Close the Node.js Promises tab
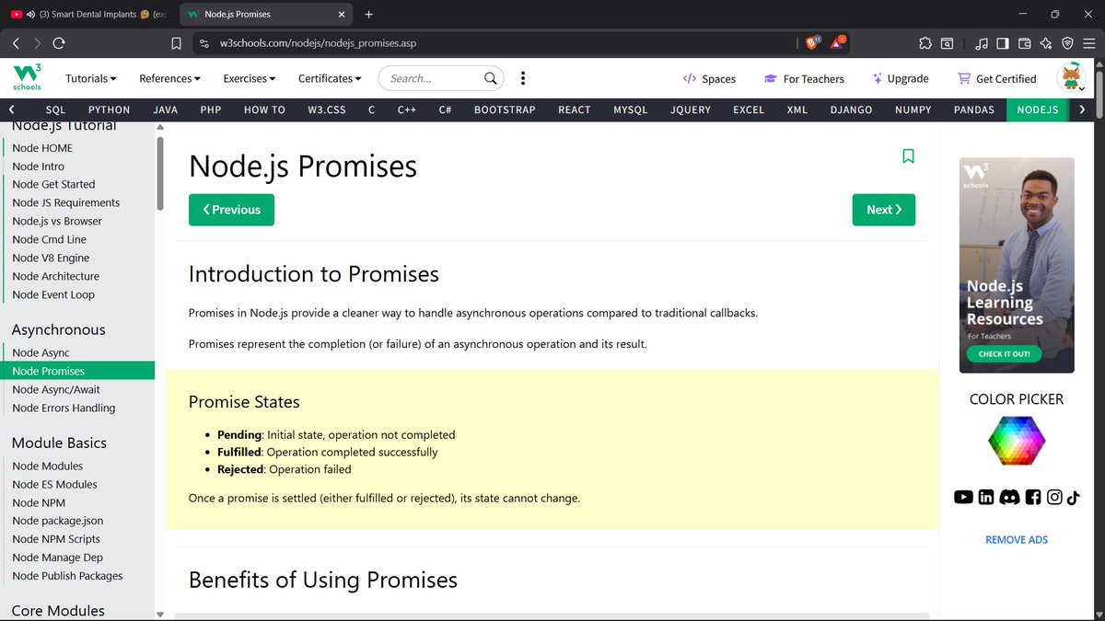This screenshot has width=1105, height=621. click(x=343, y=15)
